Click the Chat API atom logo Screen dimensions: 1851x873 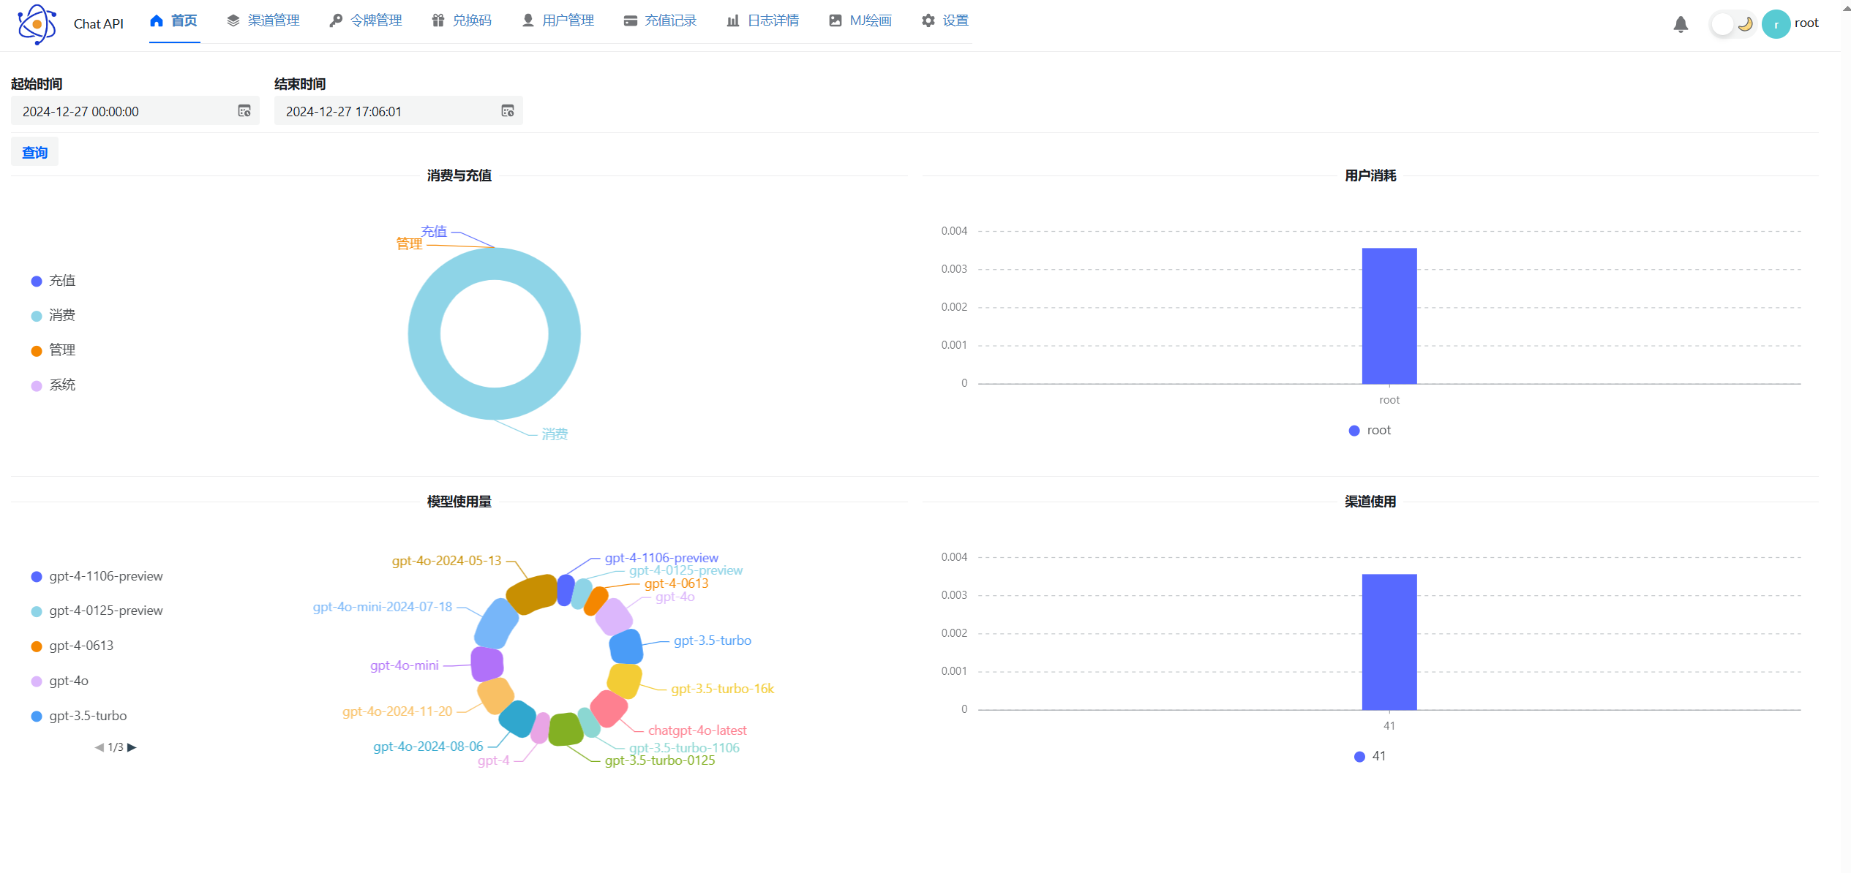point(37,24)
